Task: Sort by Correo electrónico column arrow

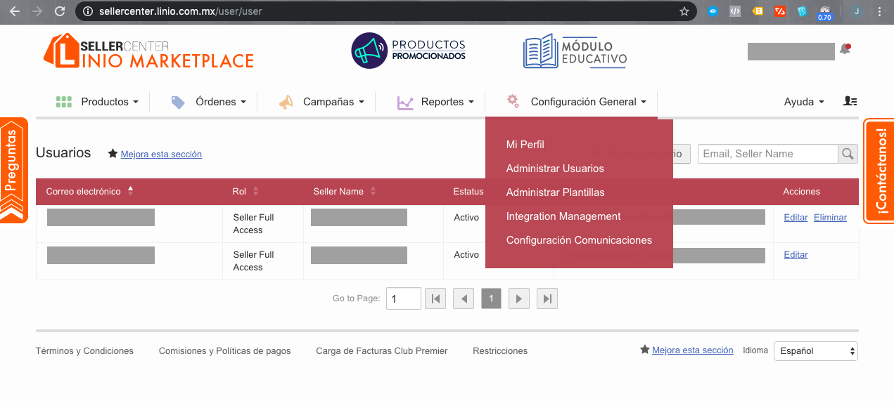Action: [130, 191]
